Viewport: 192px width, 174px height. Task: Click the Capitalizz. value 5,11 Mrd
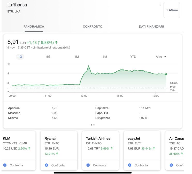pos(145,108)
